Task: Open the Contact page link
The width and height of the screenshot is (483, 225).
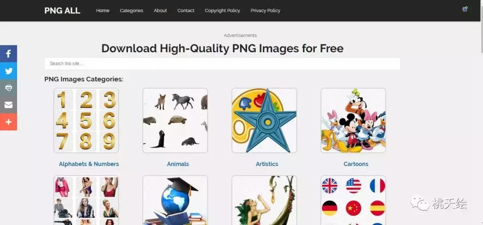Action: click(x=186, y=10)
